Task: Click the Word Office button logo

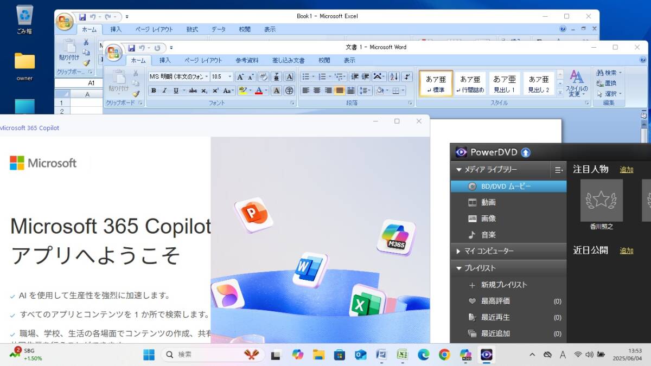Action: tap(114, 53)
